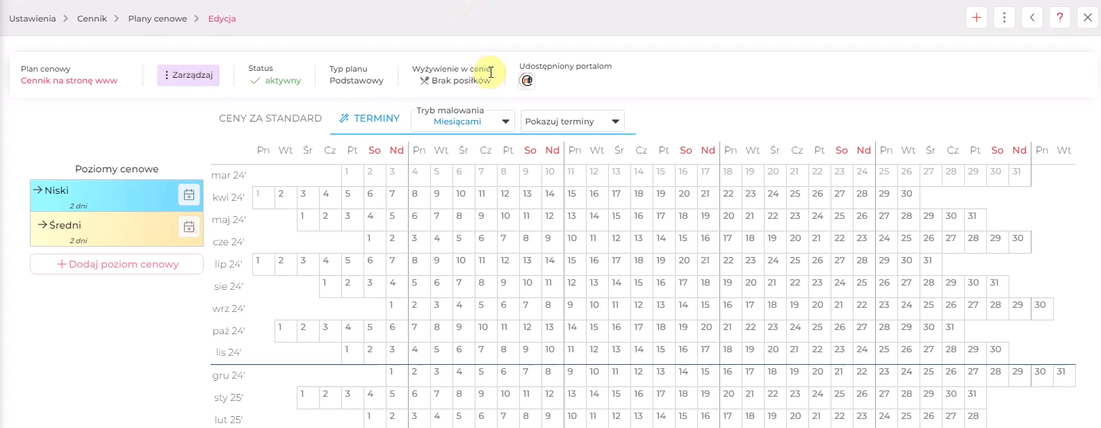Image resolution: width=1101 pixels, height=428 pixels.
Task: Select day 28 in the lut 25' row
Action: pyautogui.click(x=975, y=419)
